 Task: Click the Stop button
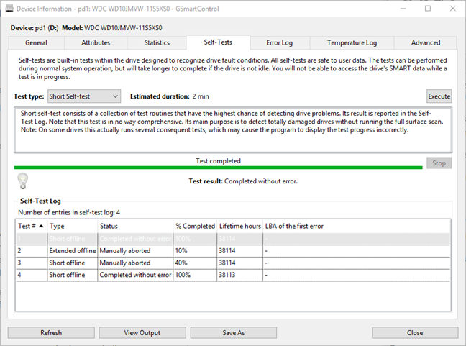point(439,163)
